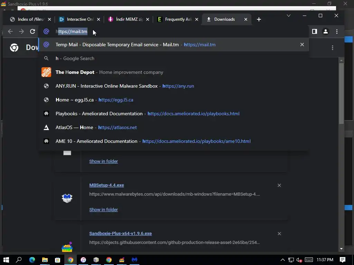
Task: Choose the Home ~ egg.l5.ca suggestion
Action: coord(174,100)
